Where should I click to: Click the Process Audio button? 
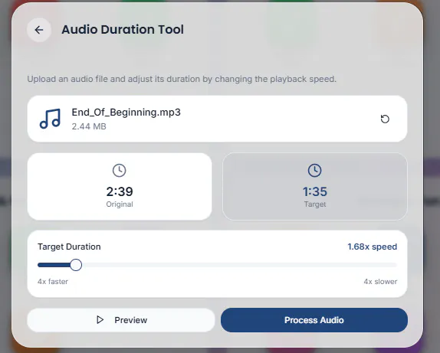coord(314,320)
